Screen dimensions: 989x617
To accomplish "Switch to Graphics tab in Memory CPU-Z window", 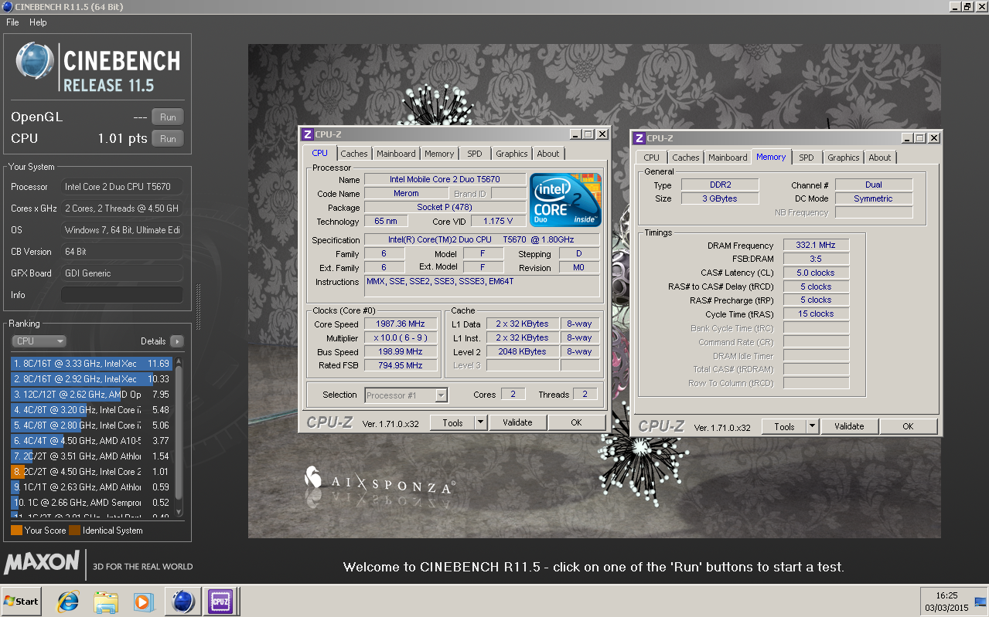I will tap(844, 158).
